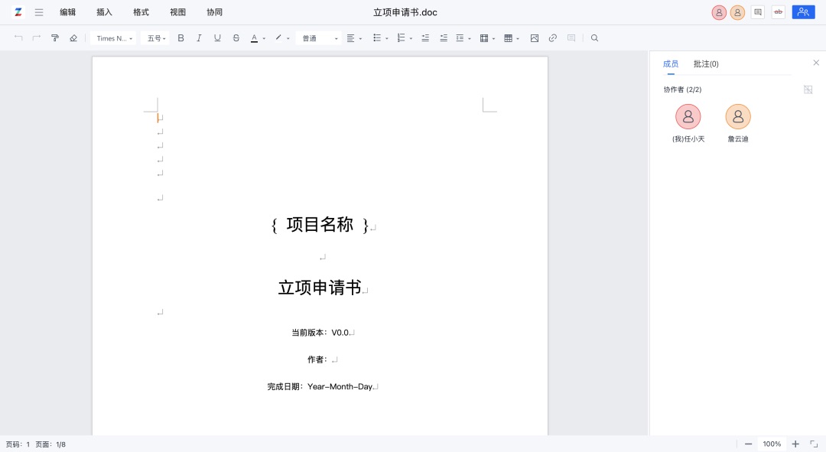Click the insert table icon
Viewport: 826px width, 452px height.
[x=509, y=38]
